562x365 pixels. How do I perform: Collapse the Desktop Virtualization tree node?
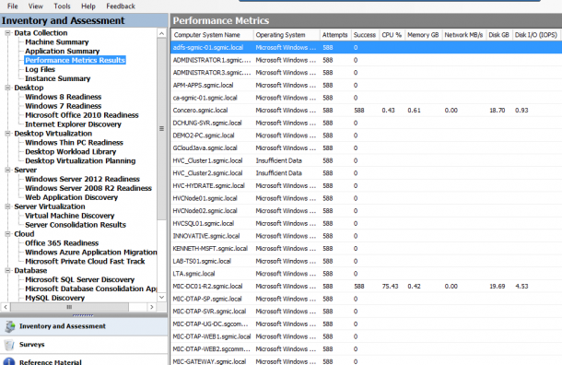[x=7, y=134]
